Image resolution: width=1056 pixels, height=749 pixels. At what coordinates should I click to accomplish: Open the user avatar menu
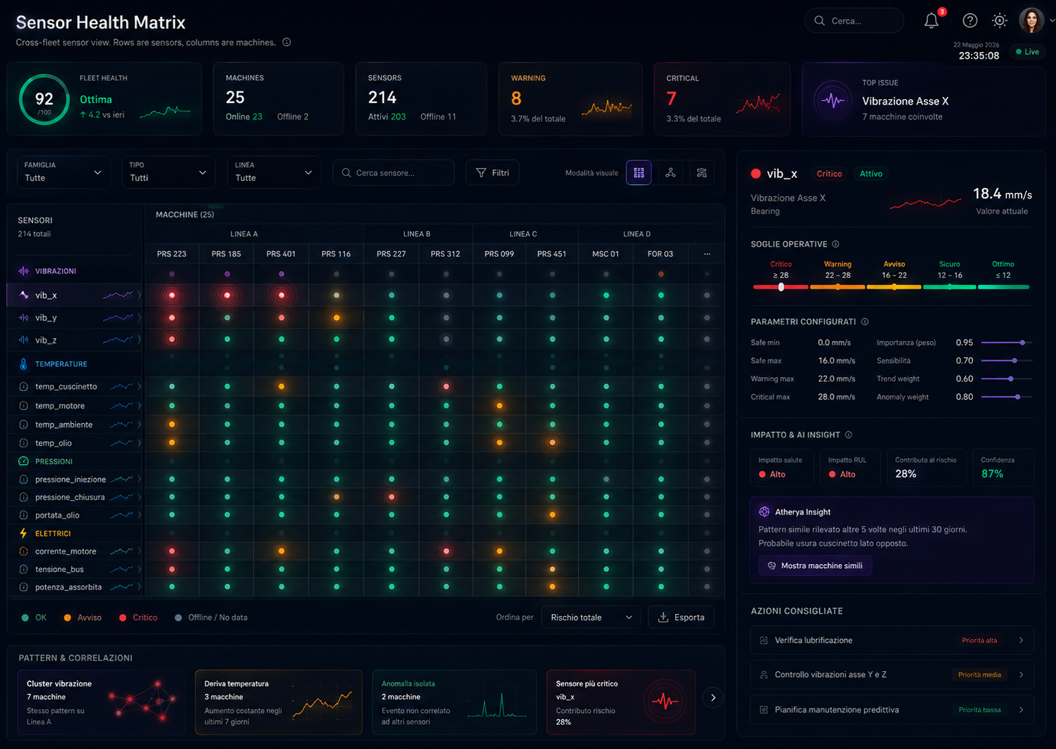tap(1032, 21)
